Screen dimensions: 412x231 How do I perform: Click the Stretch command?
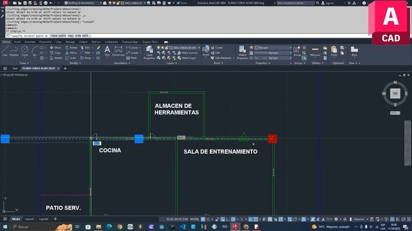tap(56, 58)
